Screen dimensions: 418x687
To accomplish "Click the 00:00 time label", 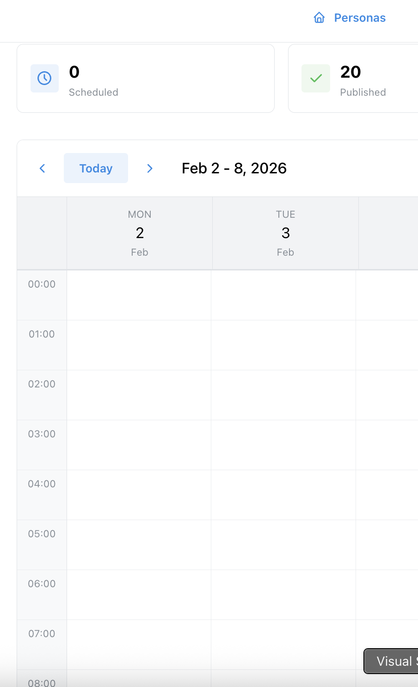I will click(x=42, y=284).
